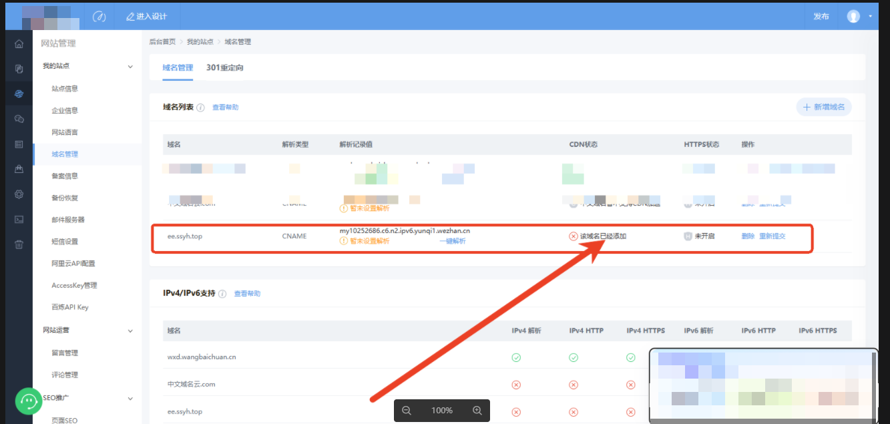Click the HTTPS shield icon beside 未开启
This screenshot has width=890, height=424.
pos(688,236)
